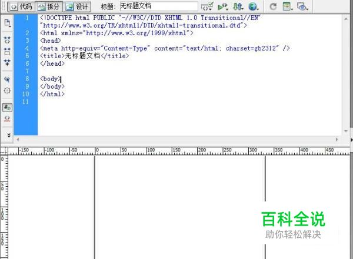Click line number 5 in gutter
The width and height of the screenshot is (353, 259).
click(x=27, y=56)
